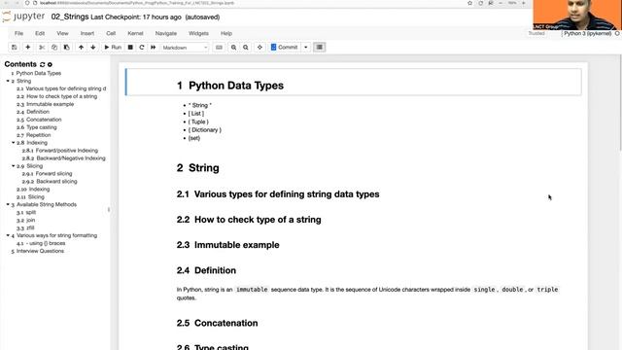The image size is (622, 350).
Task: Click the Jupyter logo
Action: [x=23, y=17]
